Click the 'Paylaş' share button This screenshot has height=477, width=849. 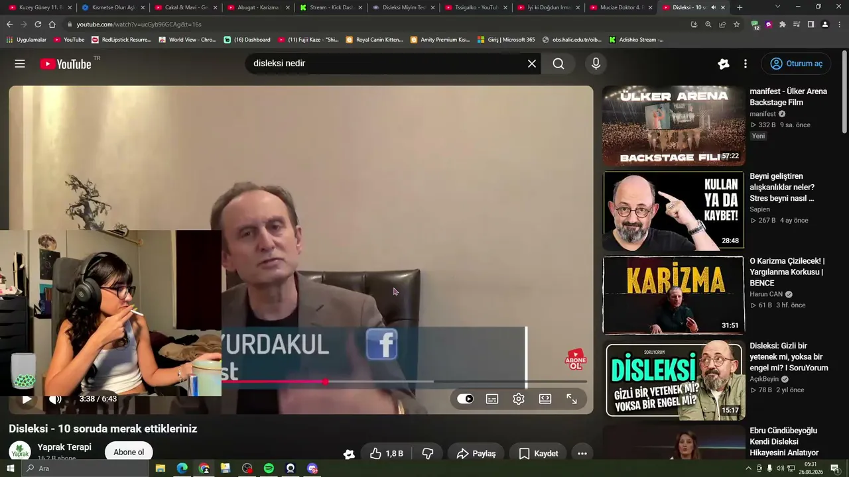click(x=476, y=453)
